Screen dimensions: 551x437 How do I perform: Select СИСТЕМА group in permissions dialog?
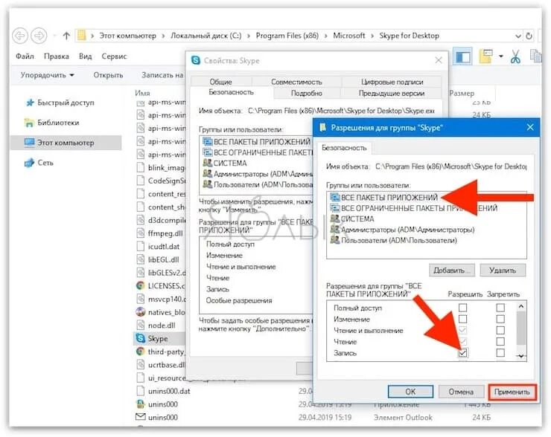click(352, 218)
